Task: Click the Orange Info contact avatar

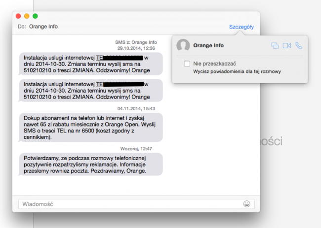Action: click(x=183, y=45)
